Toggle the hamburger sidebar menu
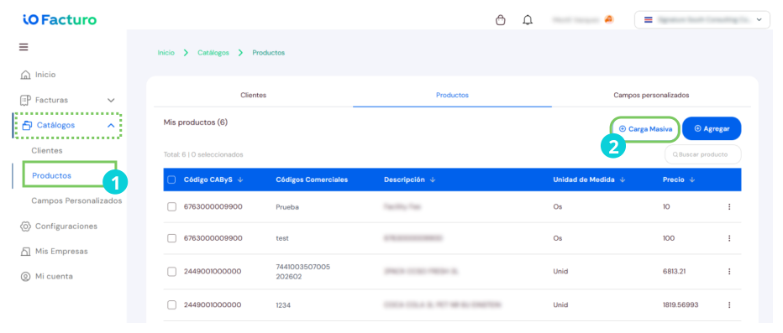 (x=24, y=47)
